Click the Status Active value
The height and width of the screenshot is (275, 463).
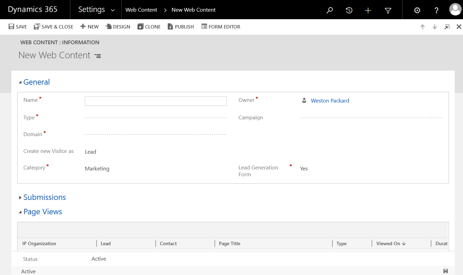click(99, 259)
